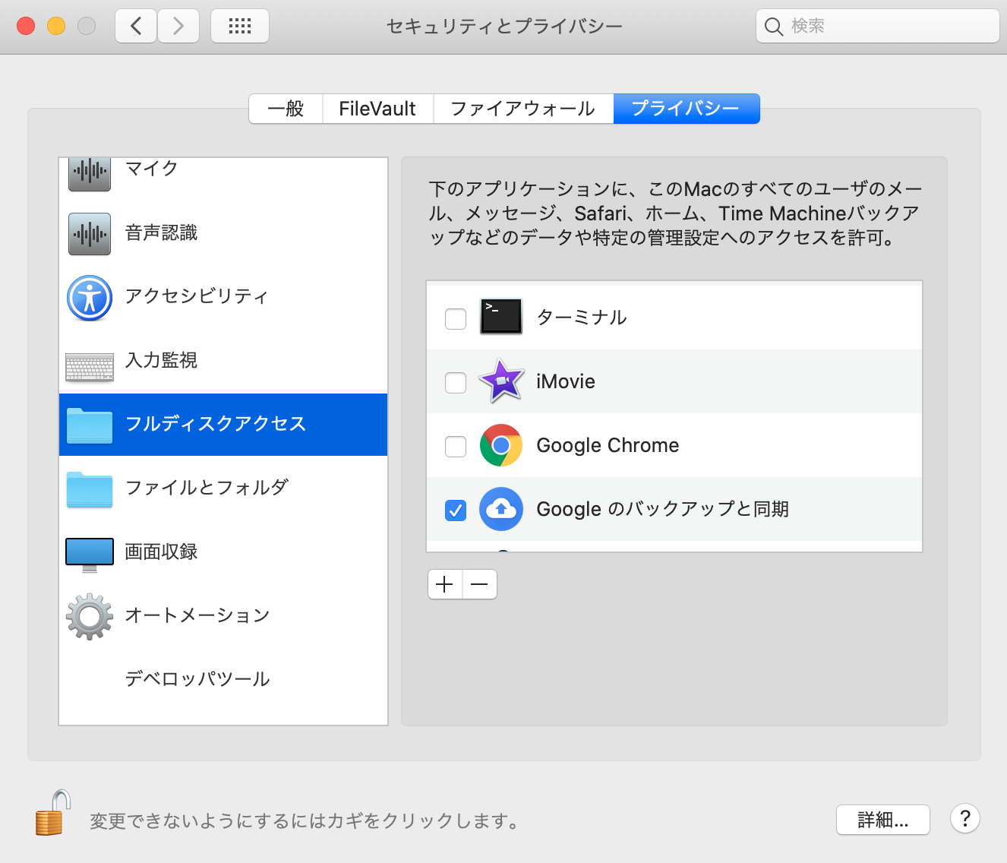Select Google のバックアップと同期 row label
The image size is (1007, 863).
(x=663, y=509)
